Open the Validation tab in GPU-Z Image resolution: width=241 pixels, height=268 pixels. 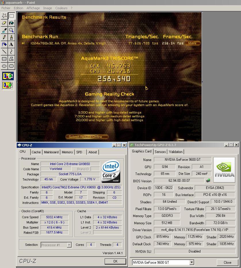coord(176,152)
